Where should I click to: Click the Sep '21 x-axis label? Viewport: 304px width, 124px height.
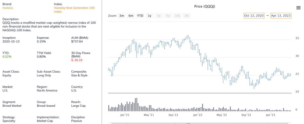(173, 115)
